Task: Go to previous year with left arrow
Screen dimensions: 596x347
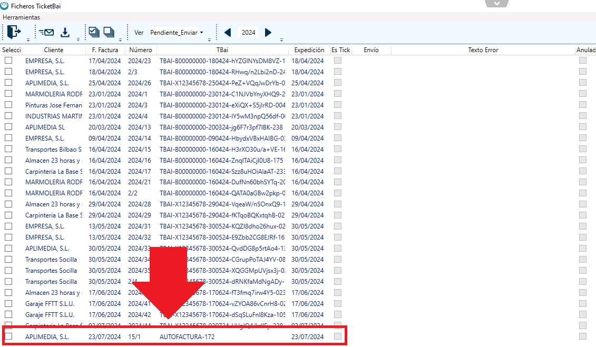Action: [x=228, y=33]
